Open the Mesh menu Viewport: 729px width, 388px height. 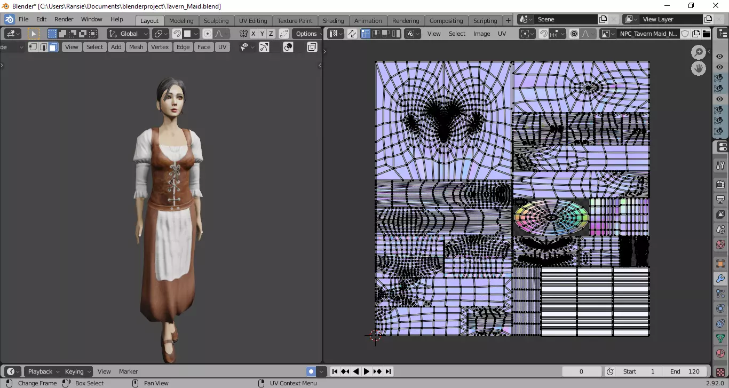(136, 47)
